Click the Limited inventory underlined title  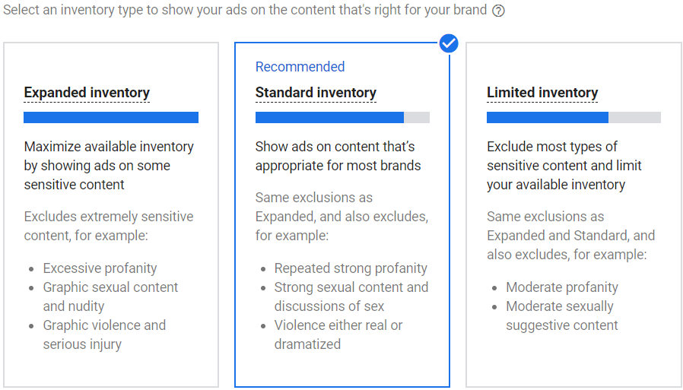[542, 93]
